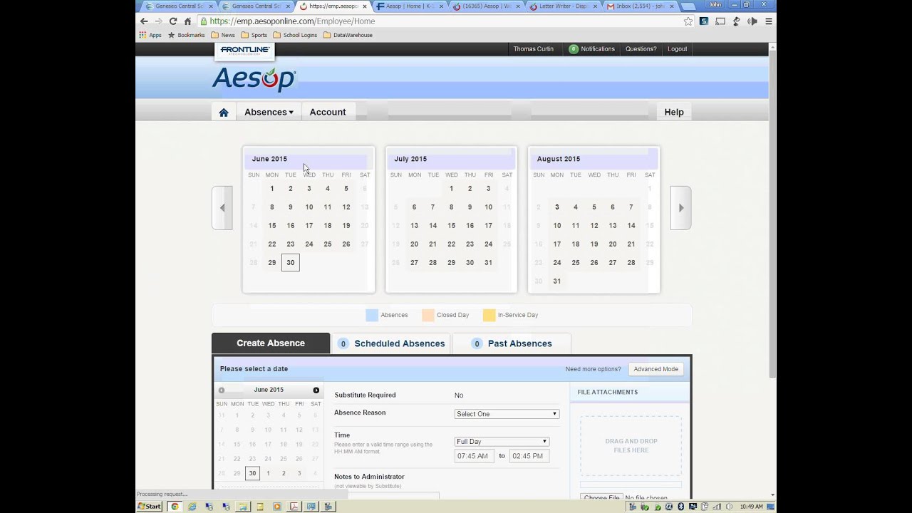912x513 pixels.
Task: Click the Logout link
Action: tap(677, 49)
